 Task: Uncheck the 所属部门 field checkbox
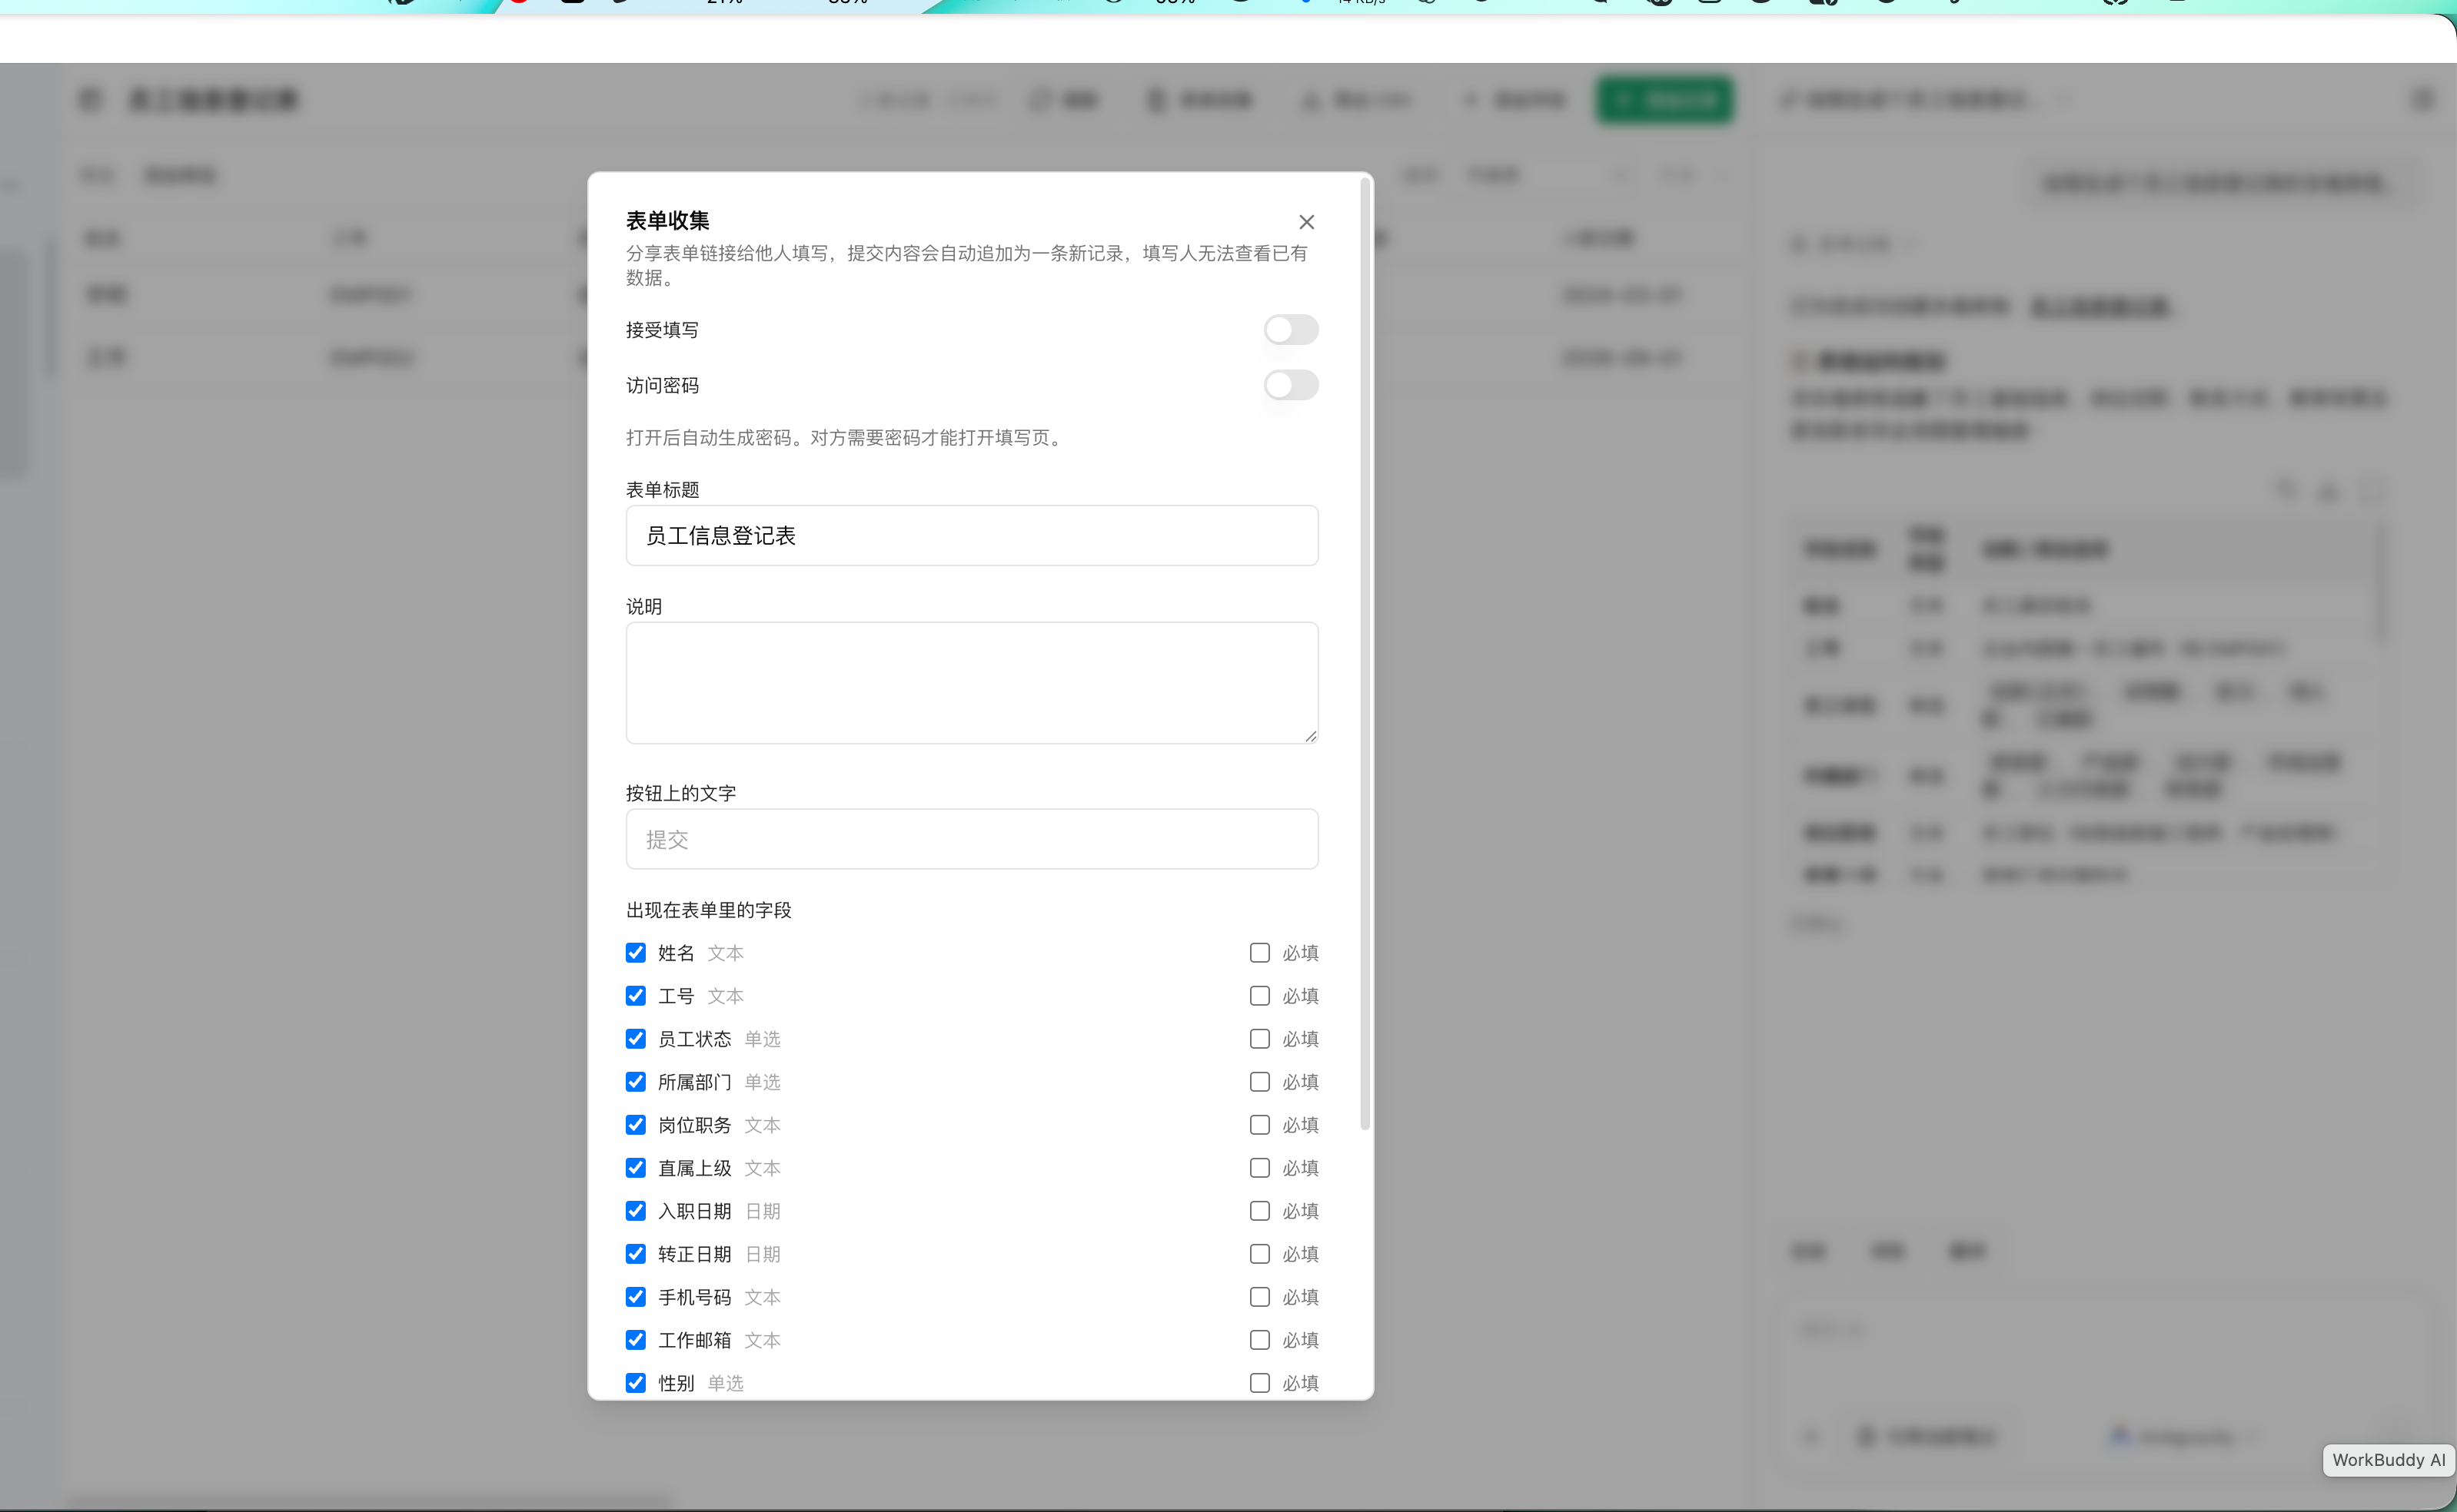point(635,1082)
